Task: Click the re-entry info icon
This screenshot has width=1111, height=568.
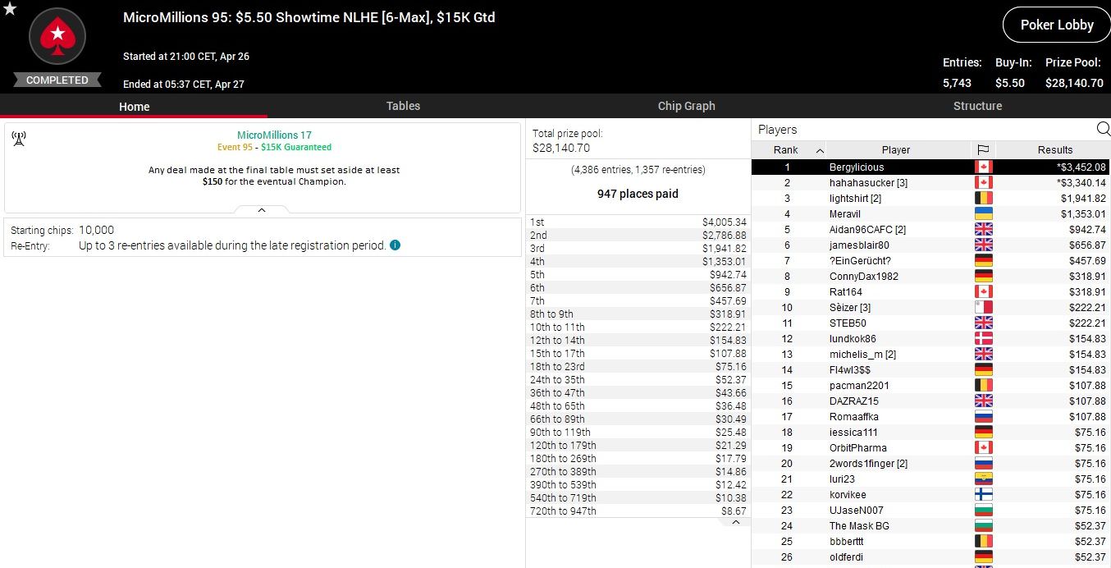Action: point(395,245)
